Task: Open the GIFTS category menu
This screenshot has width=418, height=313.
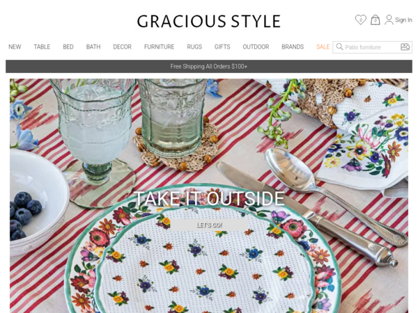Action: pos(222,47)
